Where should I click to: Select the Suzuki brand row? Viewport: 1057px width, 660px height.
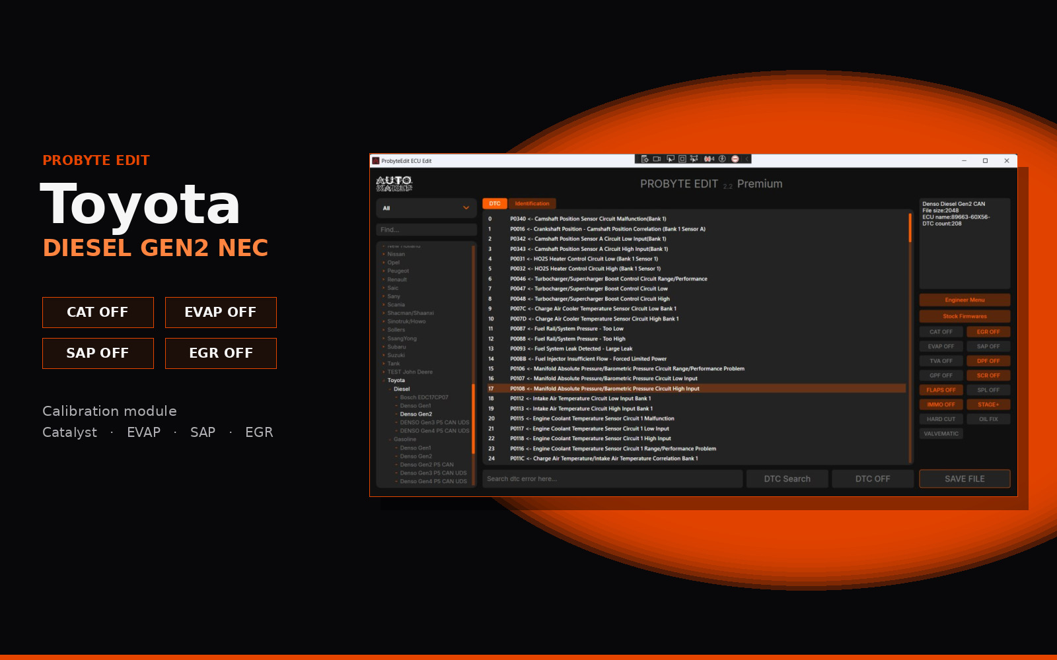pos(396,356)
